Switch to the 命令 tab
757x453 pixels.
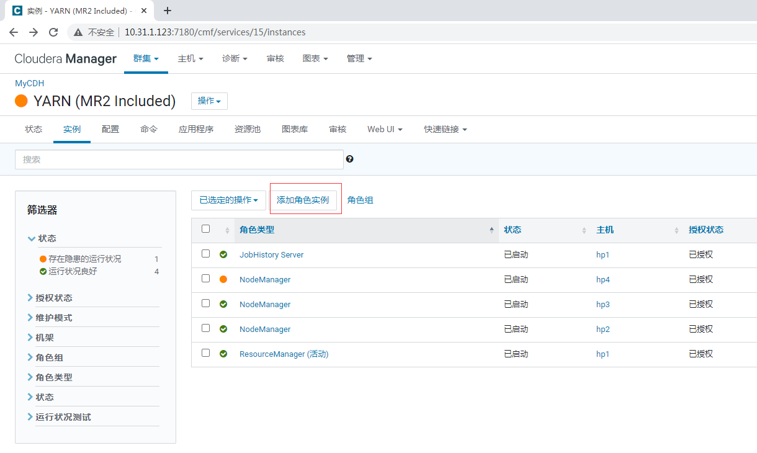coord(149,129)
